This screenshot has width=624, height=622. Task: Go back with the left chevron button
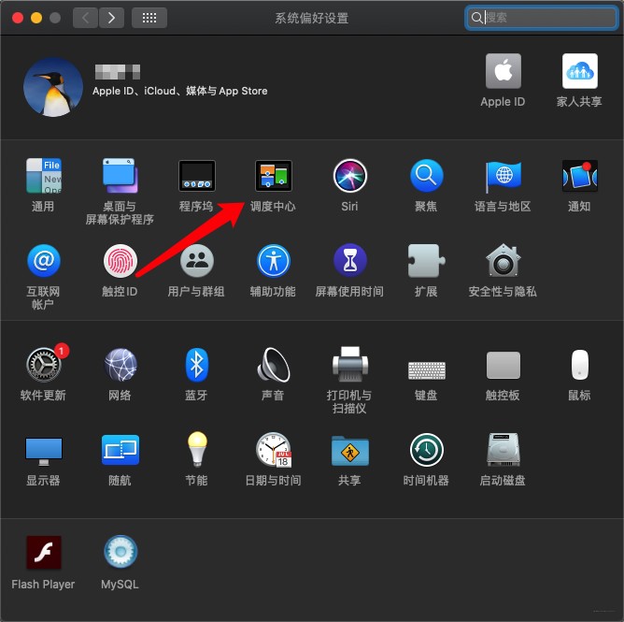tap(85, 18)
